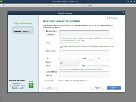Click the Back button
The image size is (136, 102).
[x=97, y=88]
